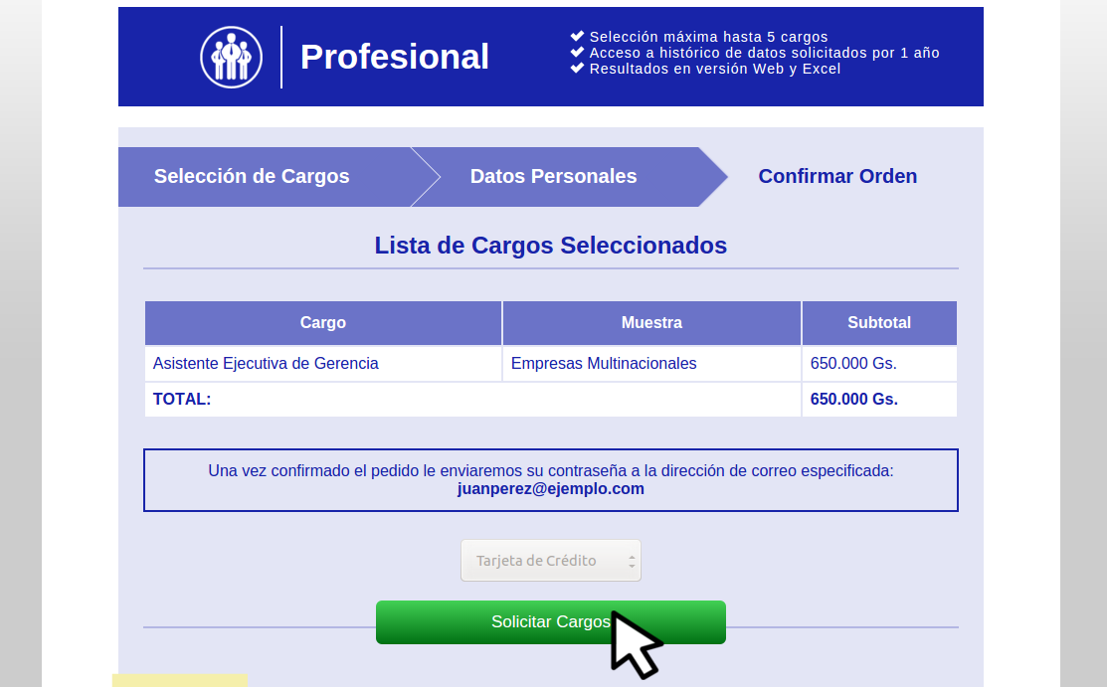The image size is (1107, 687).
Task: Click the Cargo column header
Action: coord(323,323)
